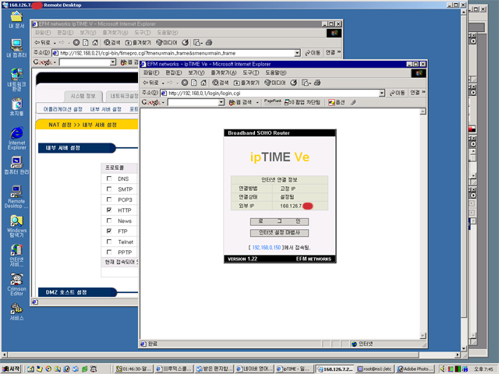499x374 pixels.
Task: Open the Network Places desktop icon
Action: click(x=16, y=79)
